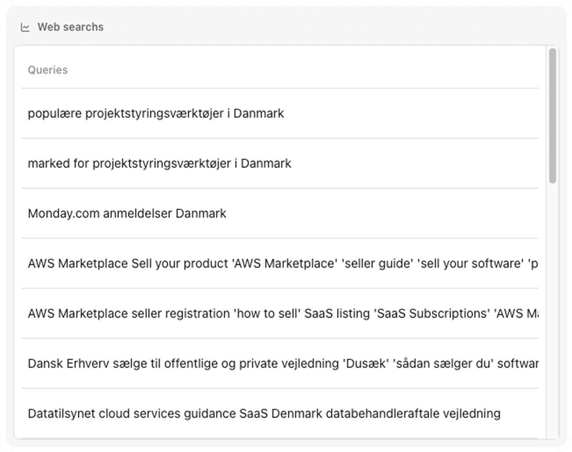Click the scrollbar track below the thumb
572x452 pixels.
coord(552,307)
